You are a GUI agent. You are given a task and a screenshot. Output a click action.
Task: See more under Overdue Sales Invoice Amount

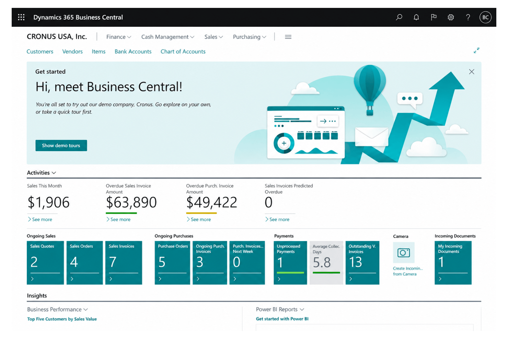tap(118, 219)
